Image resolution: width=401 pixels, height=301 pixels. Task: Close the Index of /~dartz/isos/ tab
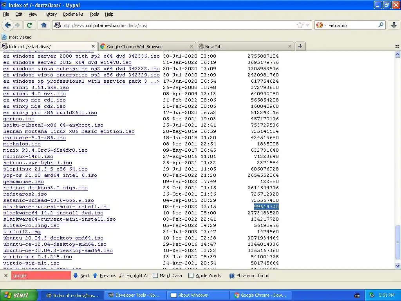tap(93, 46)
